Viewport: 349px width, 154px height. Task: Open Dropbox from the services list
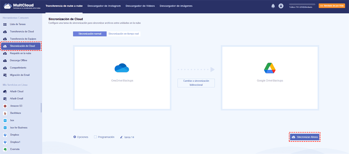[15, 135]
